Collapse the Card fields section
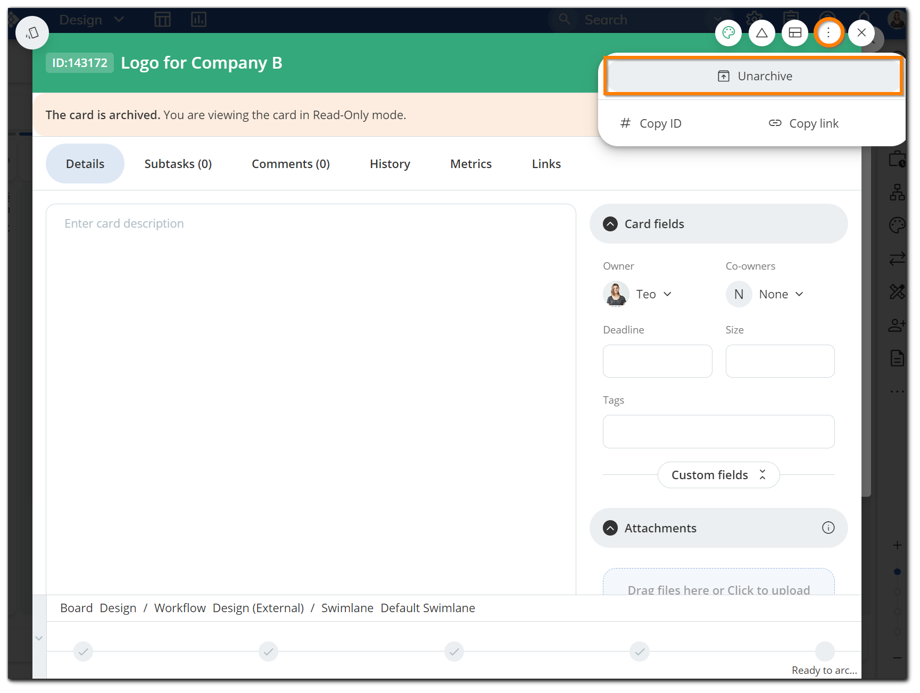 [x=610, y=224]
